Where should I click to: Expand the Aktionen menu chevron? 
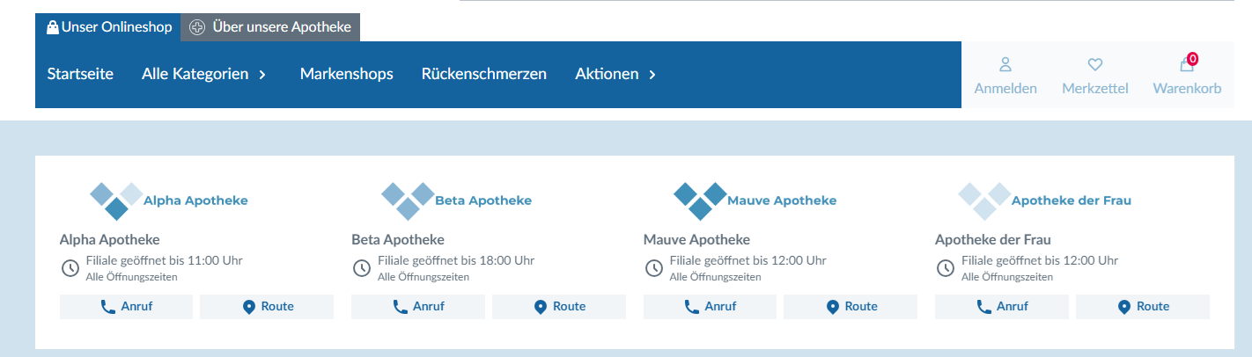click(652, 75)
